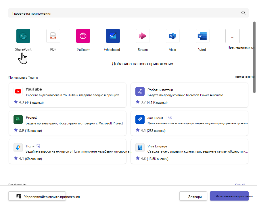Click the Viva Engage icon

click(x=140, y=148)
